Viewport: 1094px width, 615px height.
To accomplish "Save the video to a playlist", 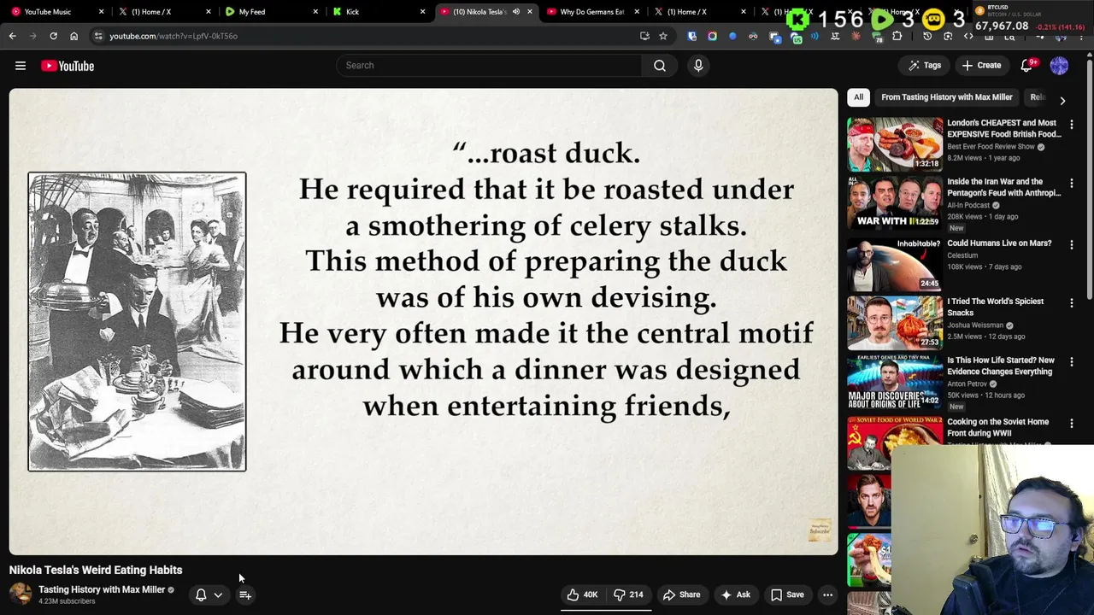I will tap(787, 594).
